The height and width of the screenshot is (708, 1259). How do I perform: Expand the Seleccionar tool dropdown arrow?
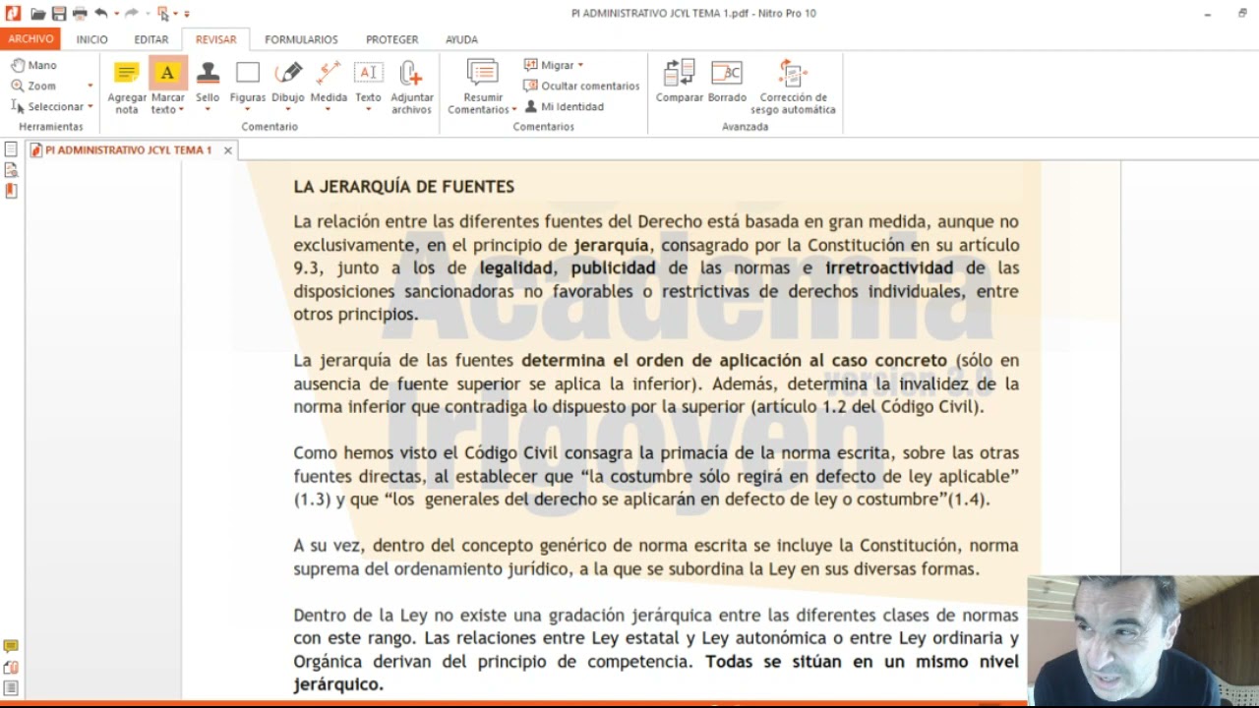click(90, 106)
